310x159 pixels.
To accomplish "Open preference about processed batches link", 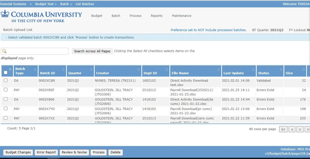I will click(x=208, y=30).
